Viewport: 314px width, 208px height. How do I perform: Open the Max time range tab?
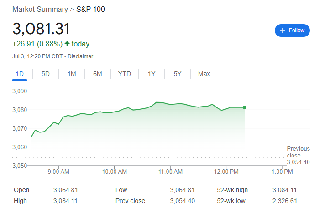click(204, 74)
